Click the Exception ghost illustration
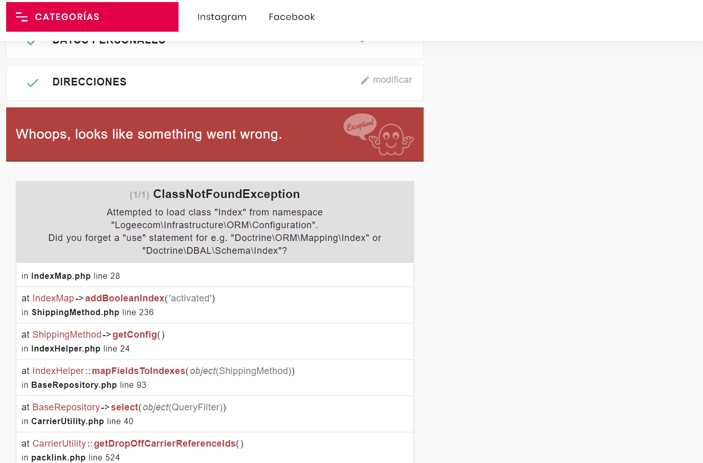Image resolution: width=703 pixels, height=463 pixels. [x=379, y=135]
